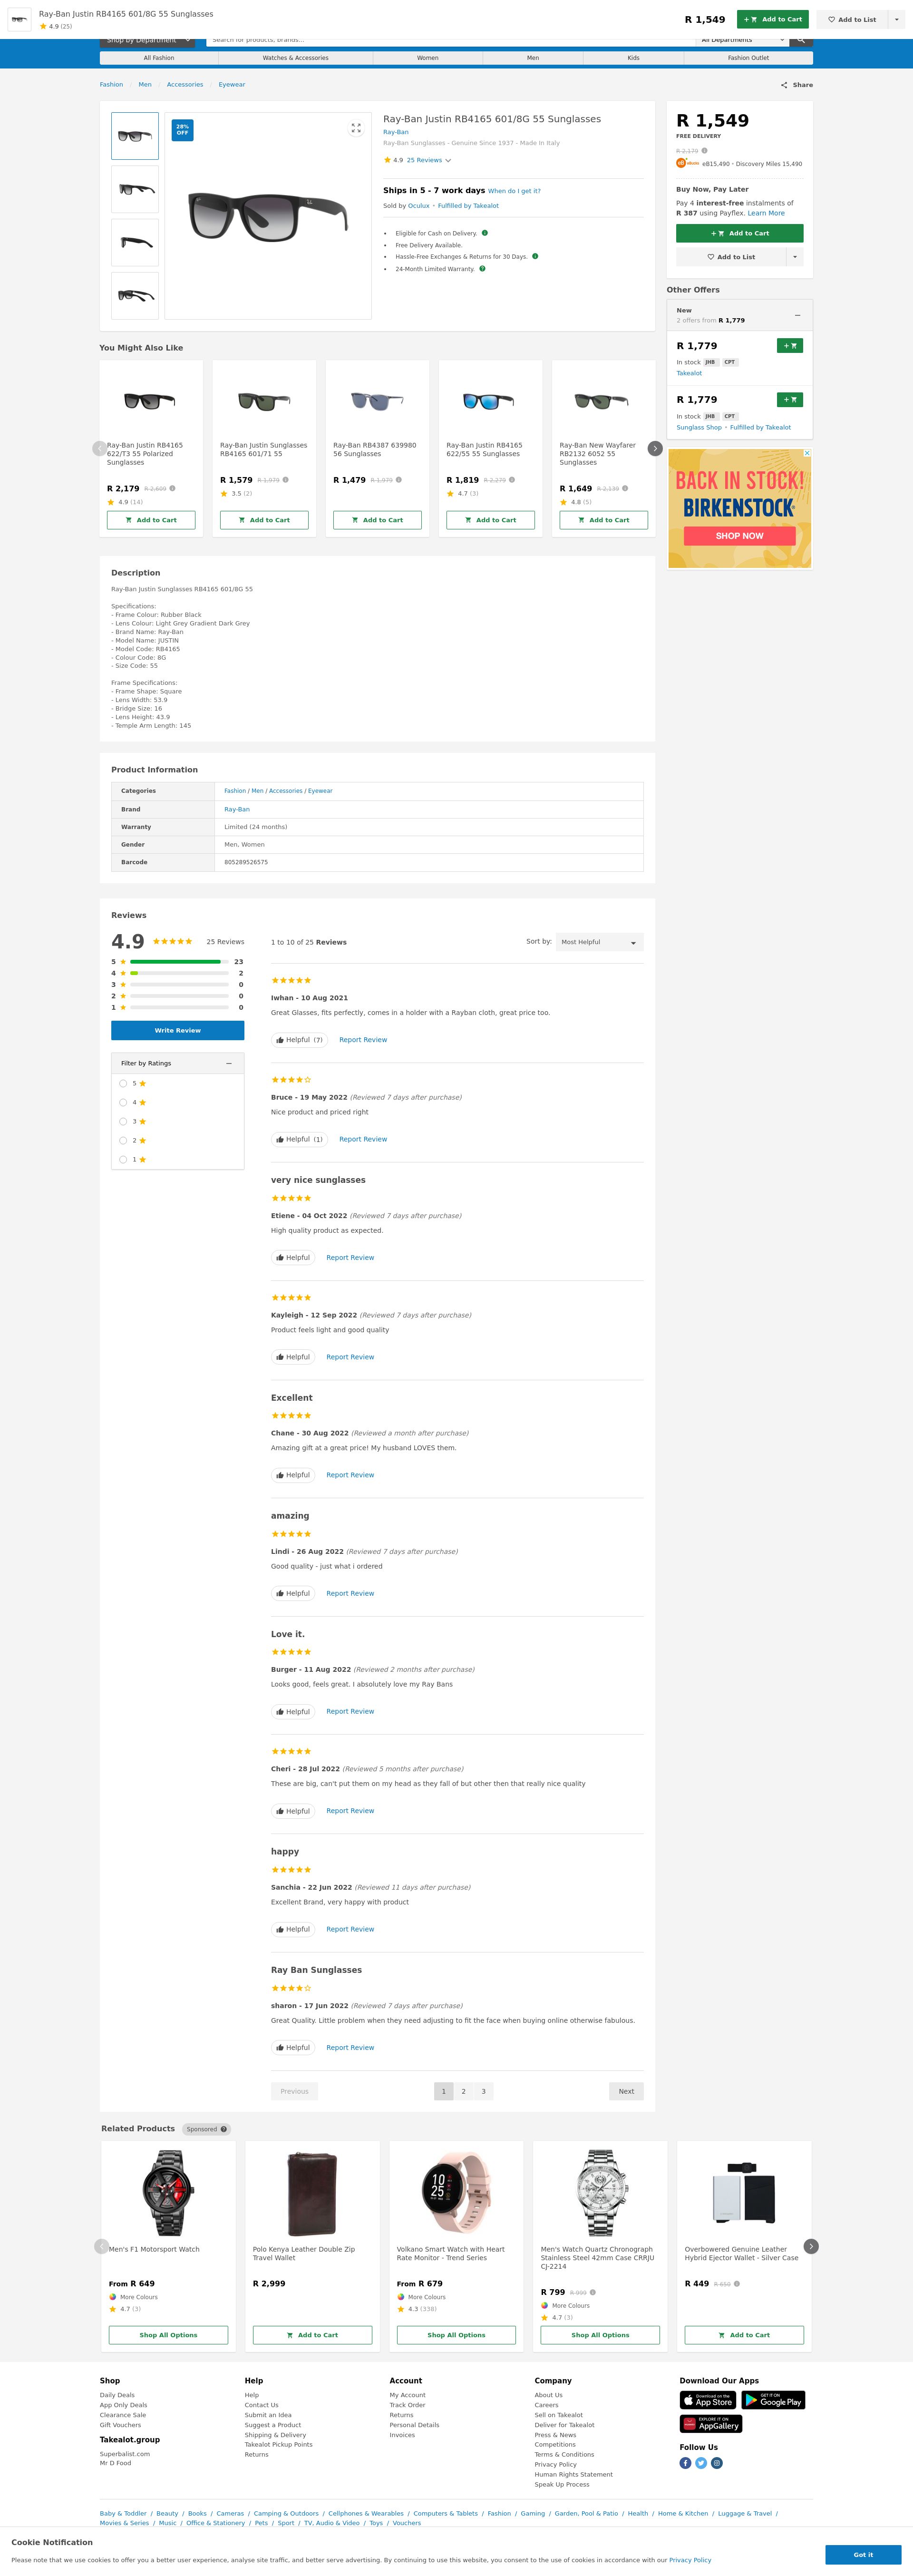This screenshot has height=2576, width=913.
Task: Click the Huawei AppGallery badge
Action: click(711, 2424)
